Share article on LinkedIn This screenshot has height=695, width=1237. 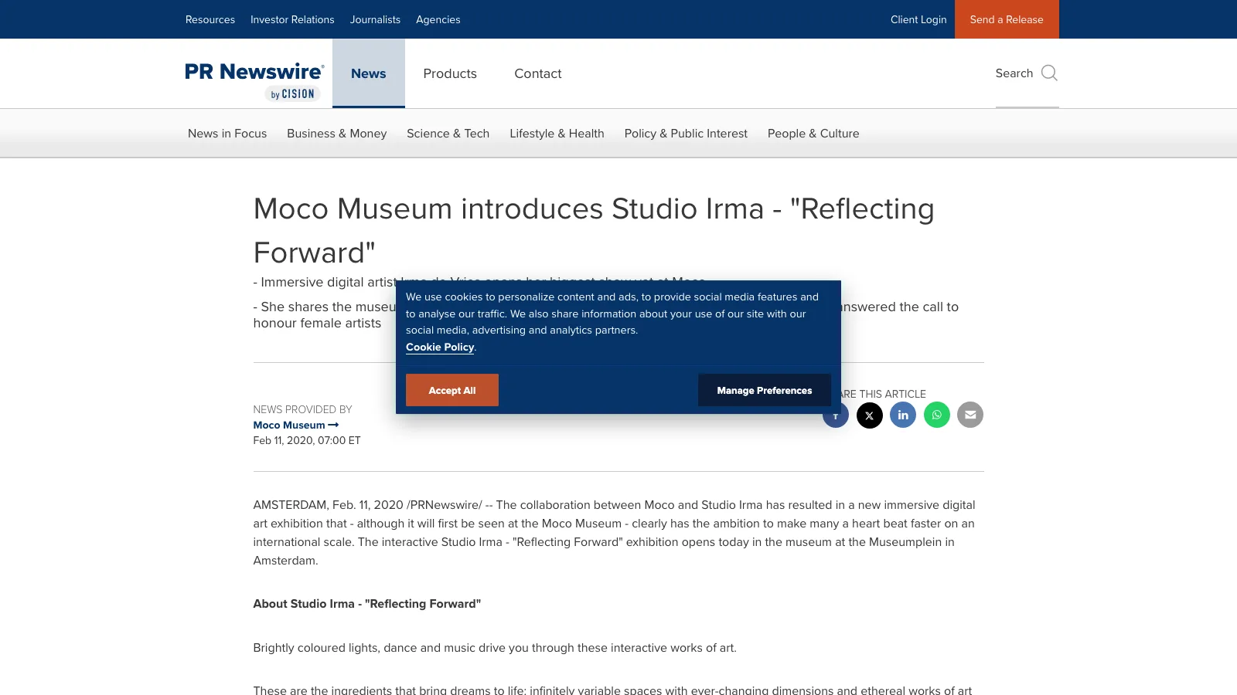[903, 415]
